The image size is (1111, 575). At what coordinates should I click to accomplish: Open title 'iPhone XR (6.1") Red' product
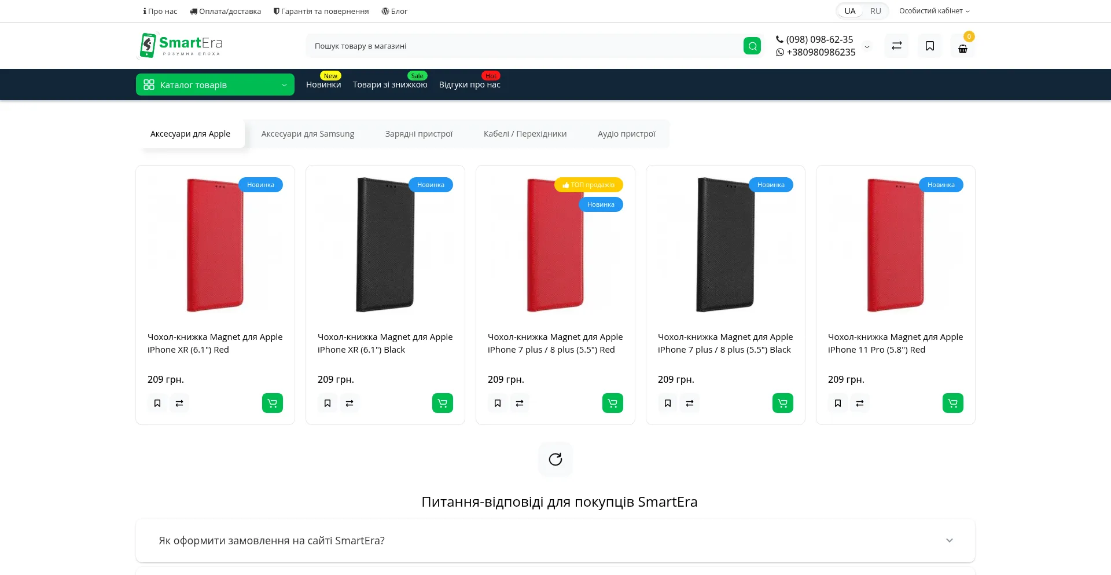point(215,343)
